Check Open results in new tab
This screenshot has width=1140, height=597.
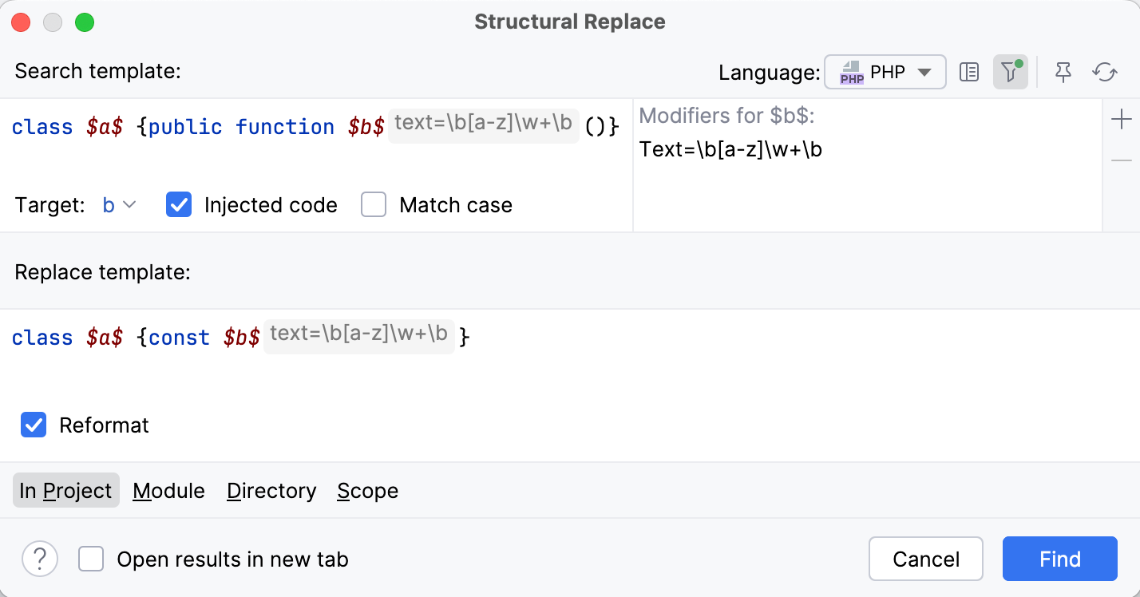click(91, 559)
